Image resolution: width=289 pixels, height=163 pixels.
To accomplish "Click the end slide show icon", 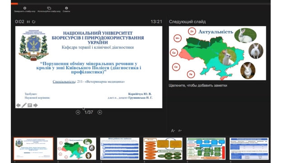I will (x=25, y=8).
